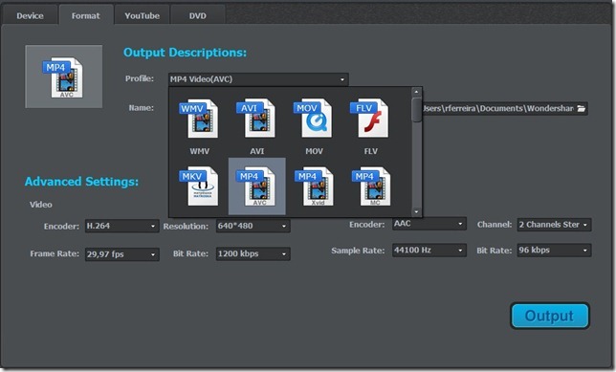Viewport: 616px width, 372px height.
Task: Click the folder browse icon in path field
Action: (x=582, y=108)
